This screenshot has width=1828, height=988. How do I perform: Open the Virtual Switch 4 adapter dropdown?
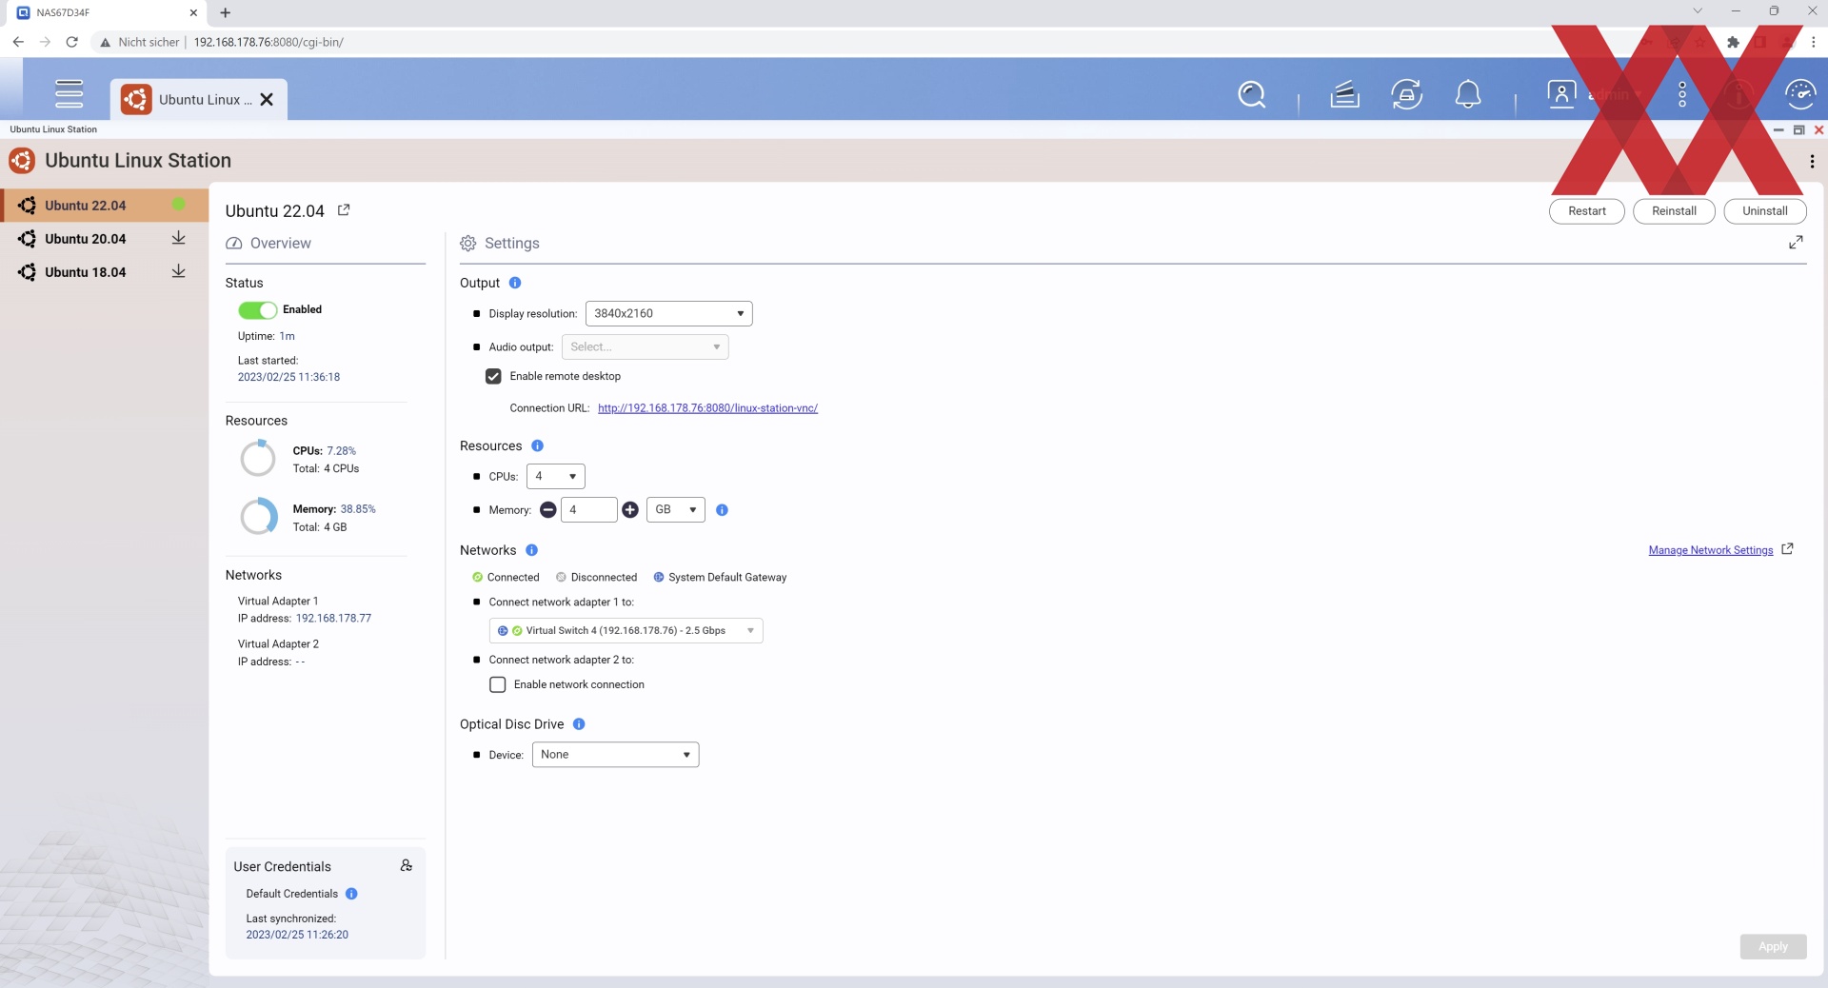click(x=626, y=630)
